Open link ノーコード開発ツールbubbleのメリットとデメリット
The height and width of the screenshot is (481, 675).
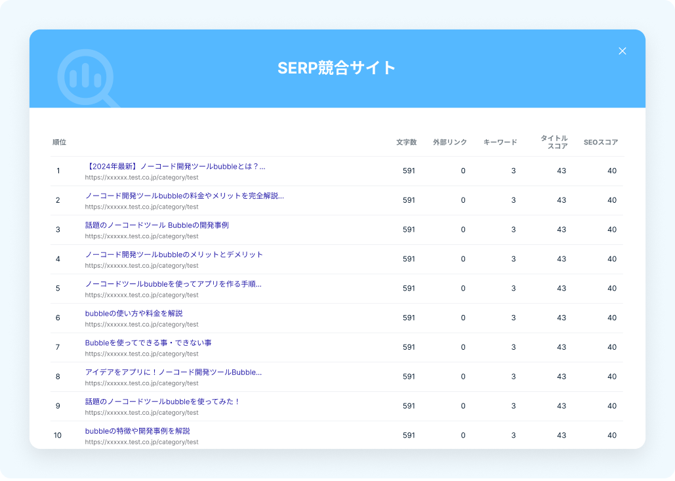174,255
